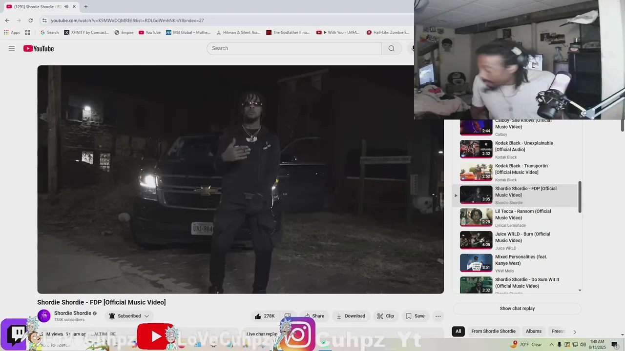Click the playlist panel scrollbar
Viewport: 625px width, 351px height.
[580, 197]
